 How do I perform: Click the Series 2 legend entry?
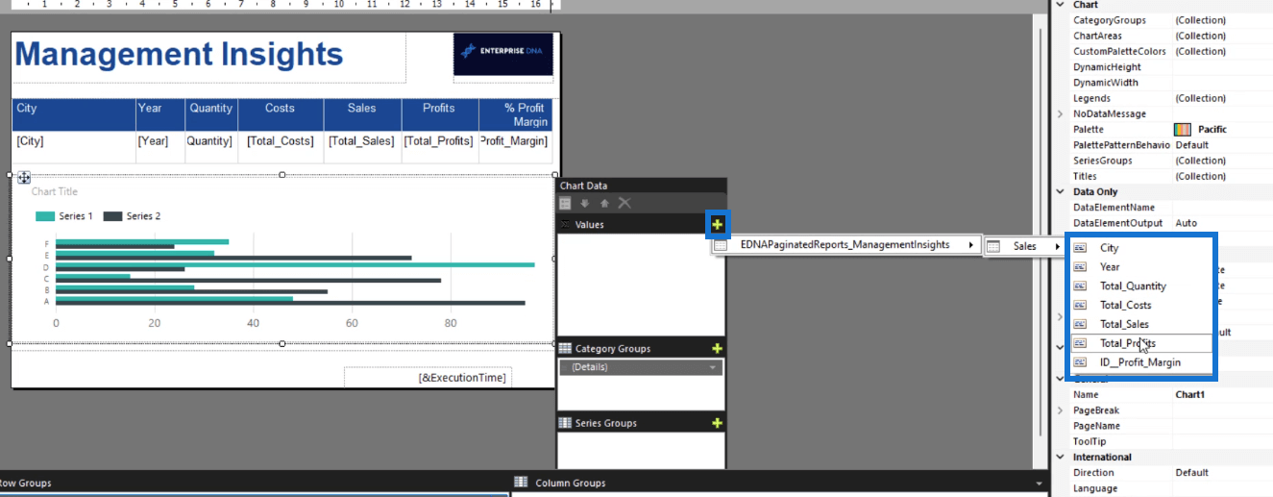click(132, 216)
